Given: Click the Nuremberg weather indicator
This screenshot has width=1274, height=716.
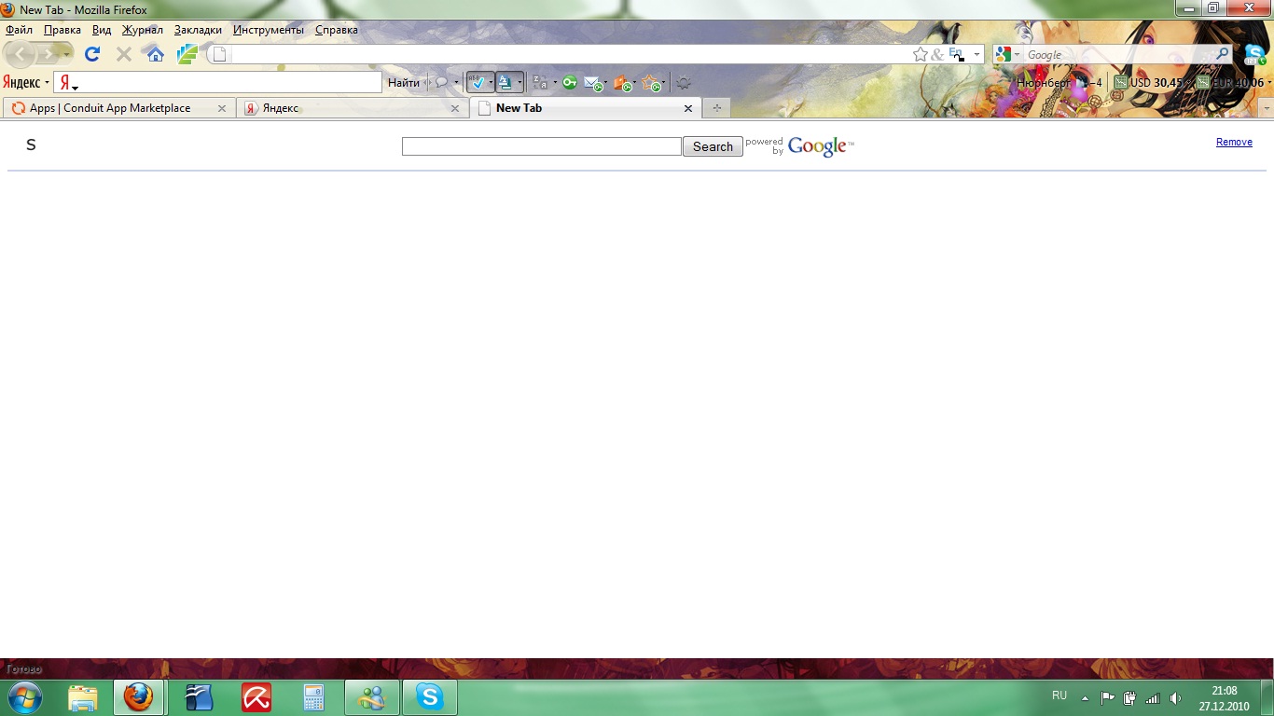Looking at the screenshot, I should (x=1059, y=83).
